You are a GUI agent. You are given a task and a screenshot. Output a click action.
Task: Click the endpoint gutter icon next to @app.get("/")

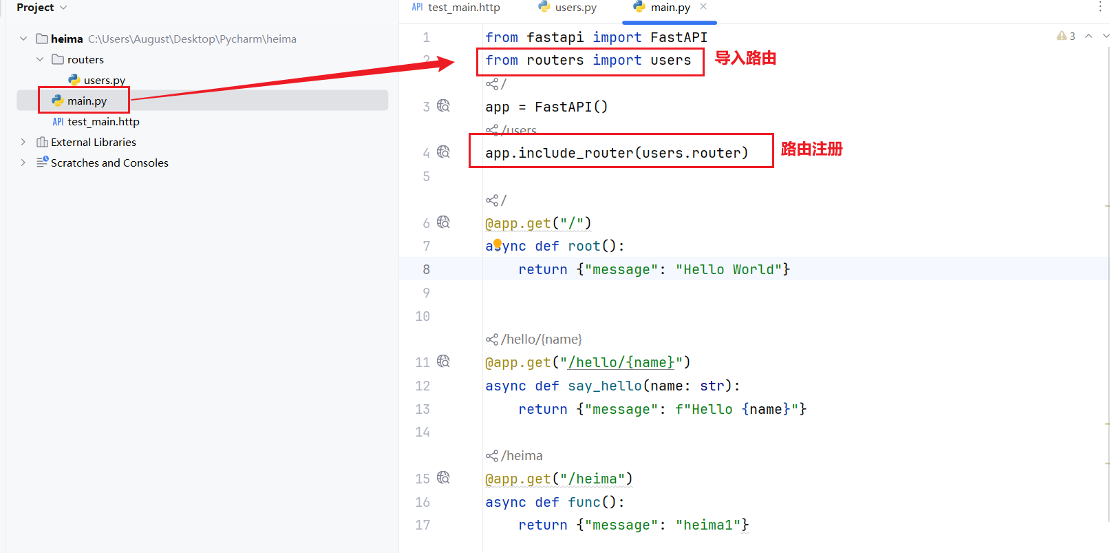point(443,222)
